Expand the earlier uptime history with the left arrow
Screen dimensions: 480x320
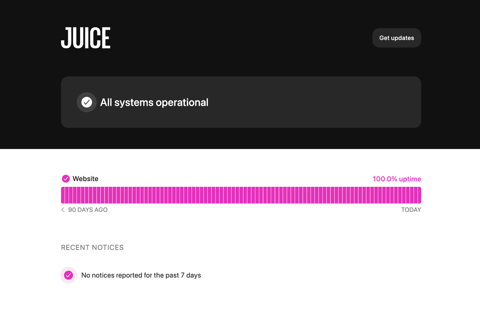[x=63, y=210]
